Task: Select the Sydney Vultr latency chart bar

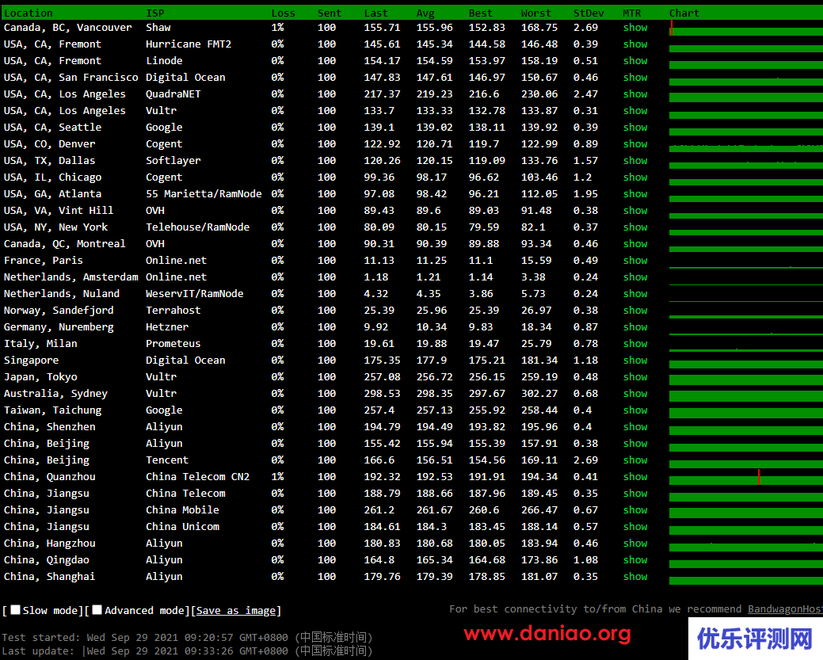Action: point(746,397)
